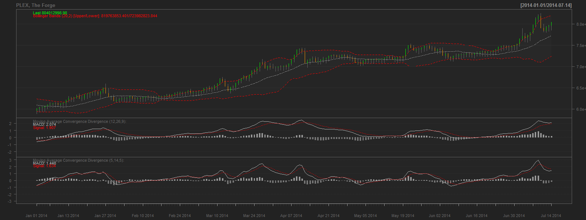Click the 'Jun 02 2014' date axis label
This screenshot has width=586, height=220.
click(440, 216)
